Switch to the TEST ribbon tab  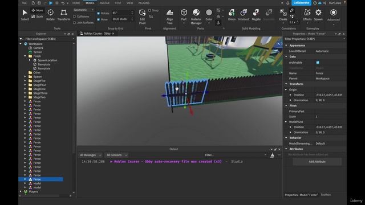pos(118,3)
